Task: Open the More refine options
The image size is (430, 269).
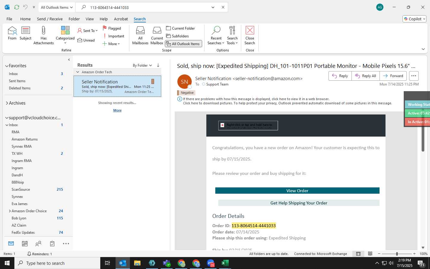Action: point(111,44)
